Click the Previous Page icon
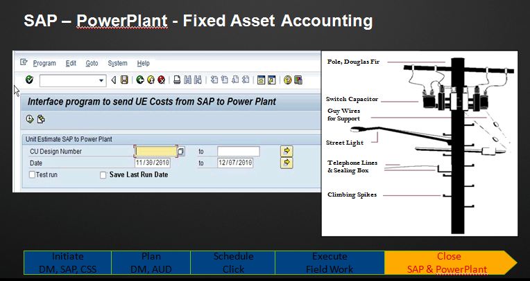Viewport: 530px width, 281px height. pos(225,80)
